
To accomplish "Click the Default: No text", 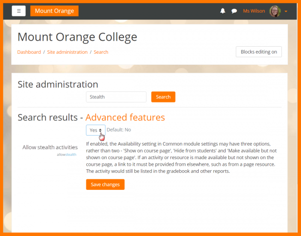I will (x=119, y=130).
